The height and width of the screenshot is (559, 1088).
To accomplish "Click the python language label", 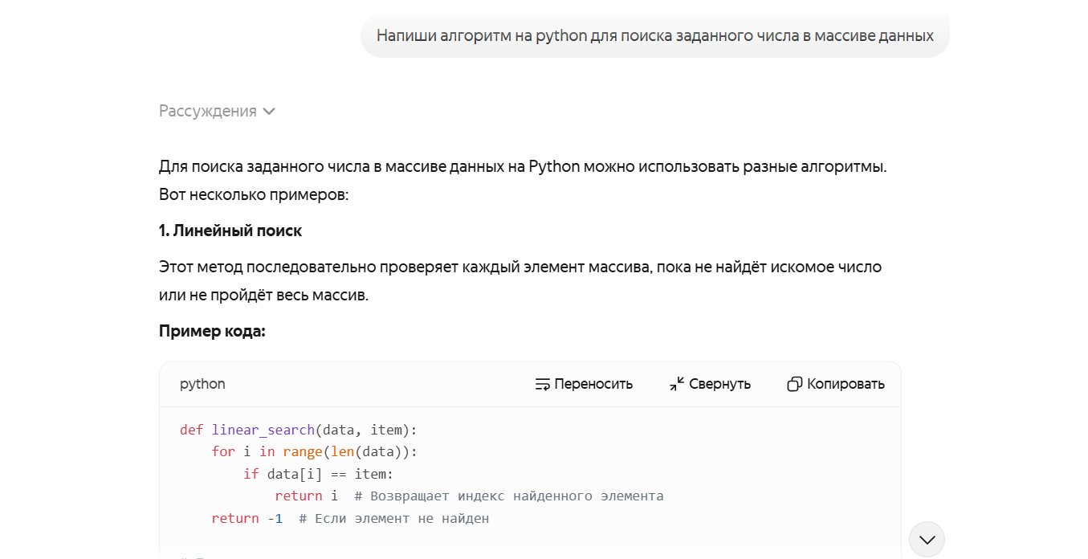I will click(202, 384).
